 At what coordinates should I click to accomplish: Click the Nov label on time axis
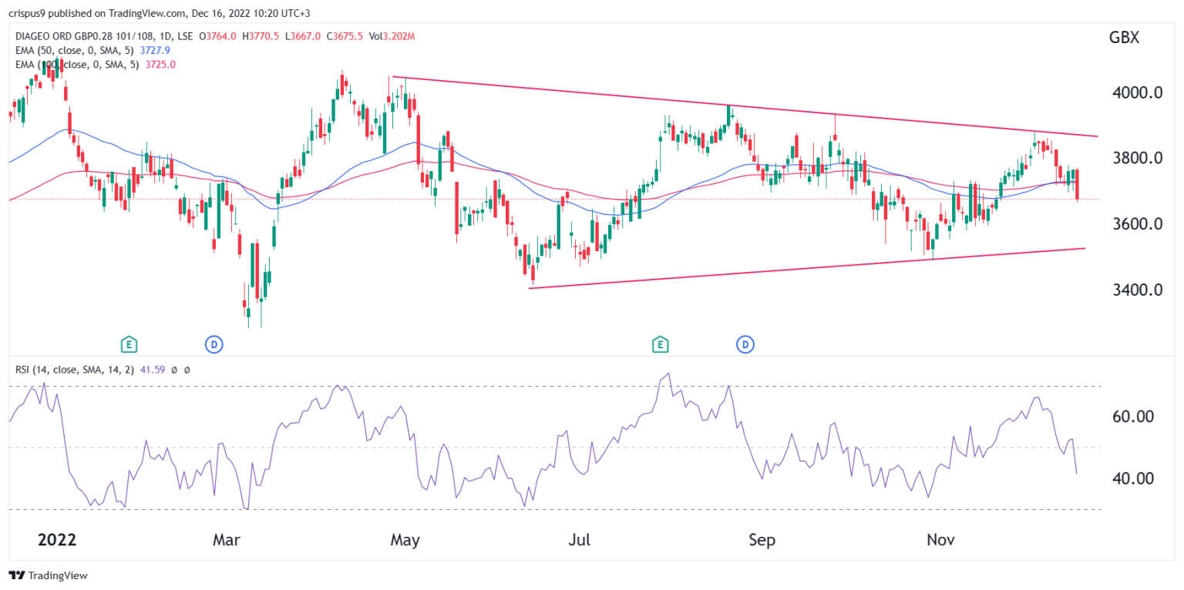click(938, 540)
